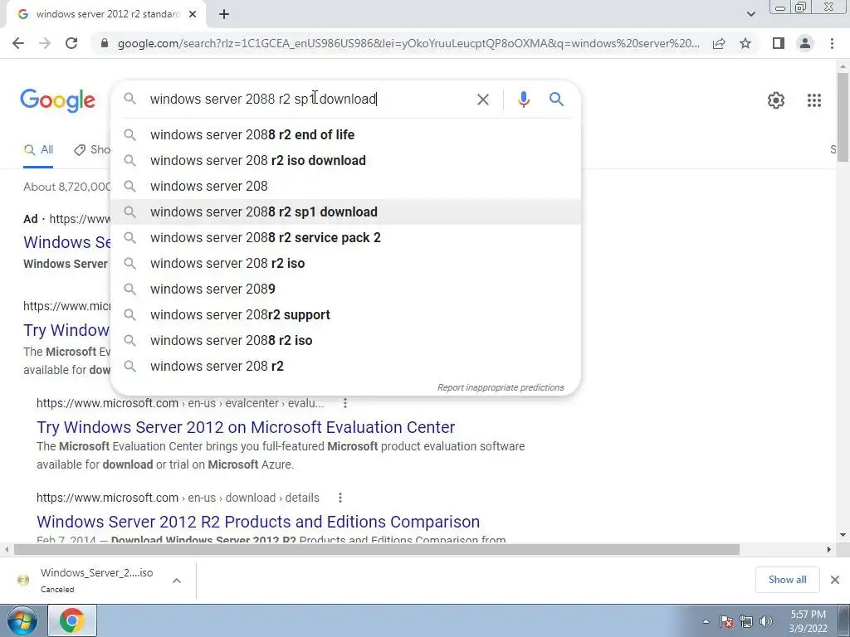Select plain suggestion 'windows server 208'
This screenshot has height=637, width=850.
pos(345,186)
